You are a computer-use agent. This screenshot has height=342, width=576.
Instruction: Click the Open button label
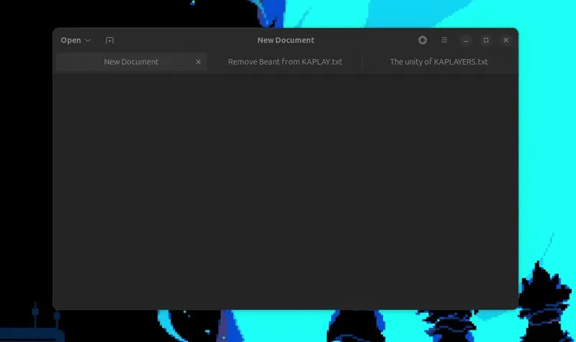71,40
